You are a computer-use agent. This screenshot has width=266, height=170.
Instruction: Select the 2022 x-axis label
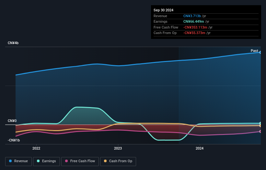[x=36, y=148]
